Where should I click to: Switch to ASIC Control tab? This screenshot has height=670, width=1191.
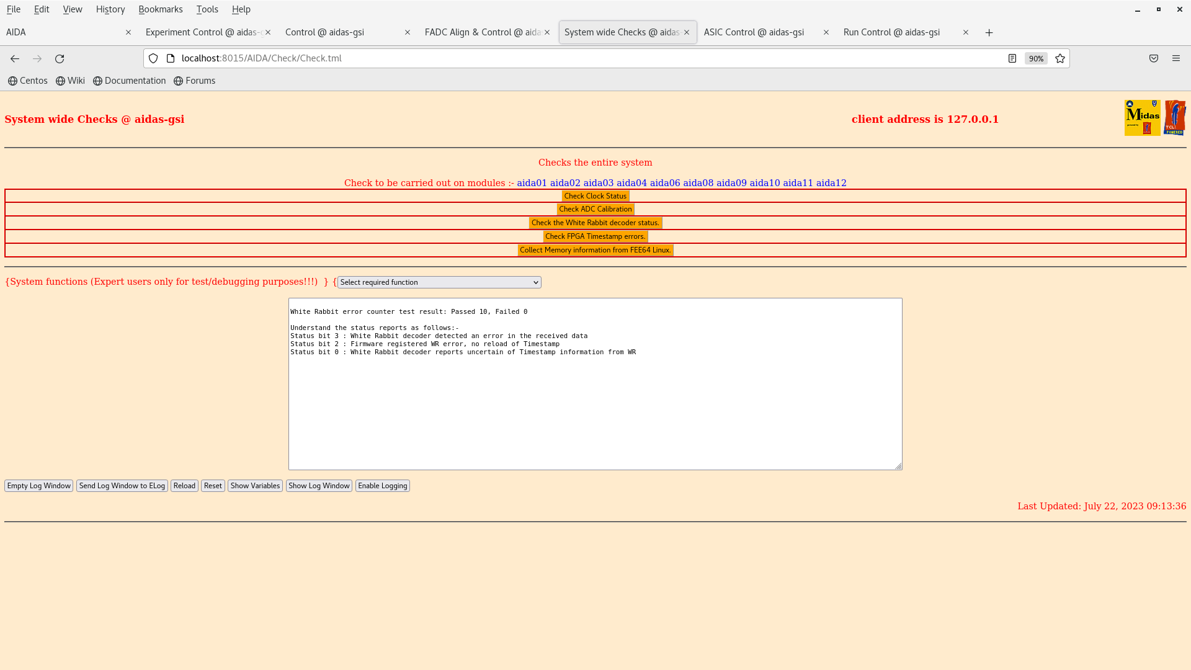pos(754,32)
